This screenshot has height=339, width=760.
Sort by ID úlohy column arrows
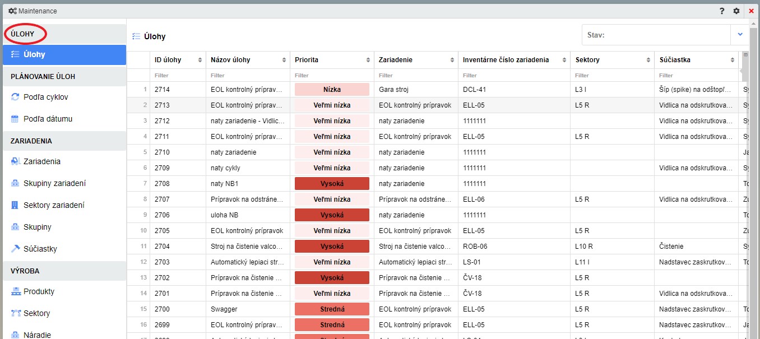[200, 60]
